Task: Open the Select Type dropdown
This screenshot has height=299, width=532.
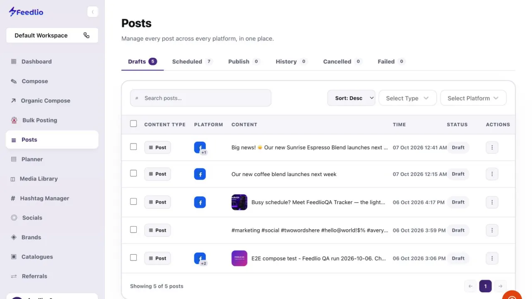Action: pyautogui.click(x=407, y=98)
